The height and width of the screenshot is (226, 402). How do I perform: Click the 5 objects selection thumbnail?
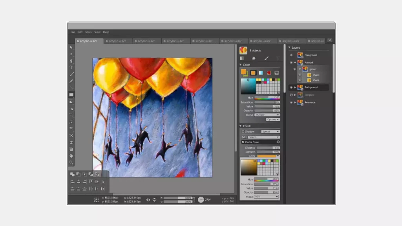click(243, 50)
